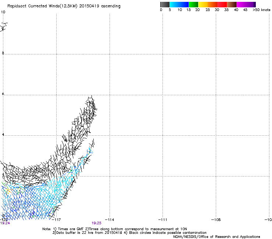Click the 'Times are GMT' note line
Screen dimensions: 272x239
tap(115, 229)
